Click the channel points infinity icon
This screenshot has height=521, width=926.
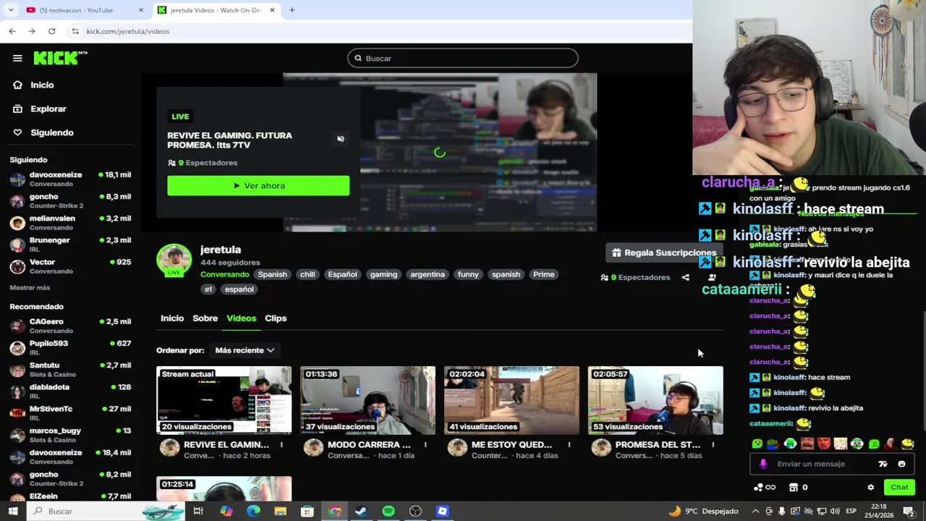pos(765,488)
